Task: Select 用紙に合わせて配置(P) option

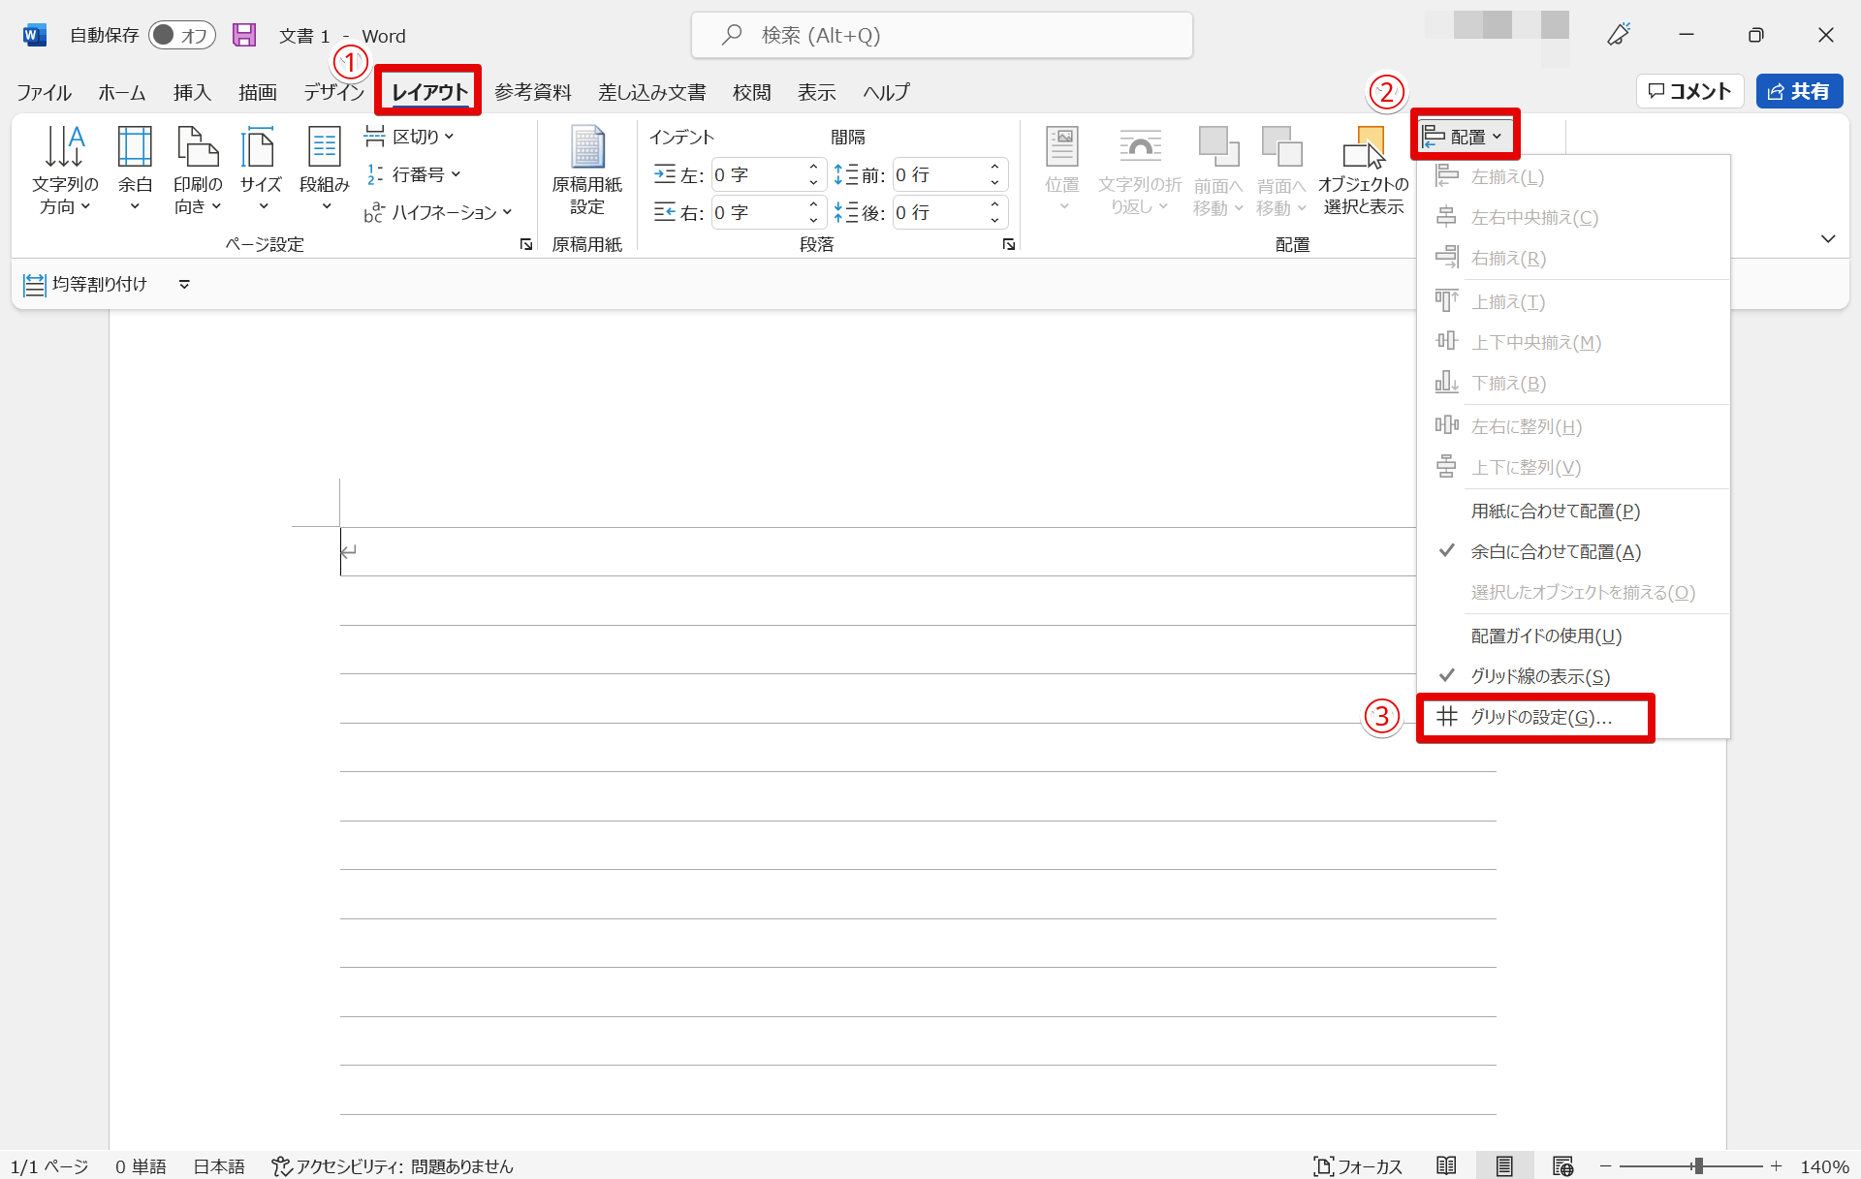Action: 1573,511
